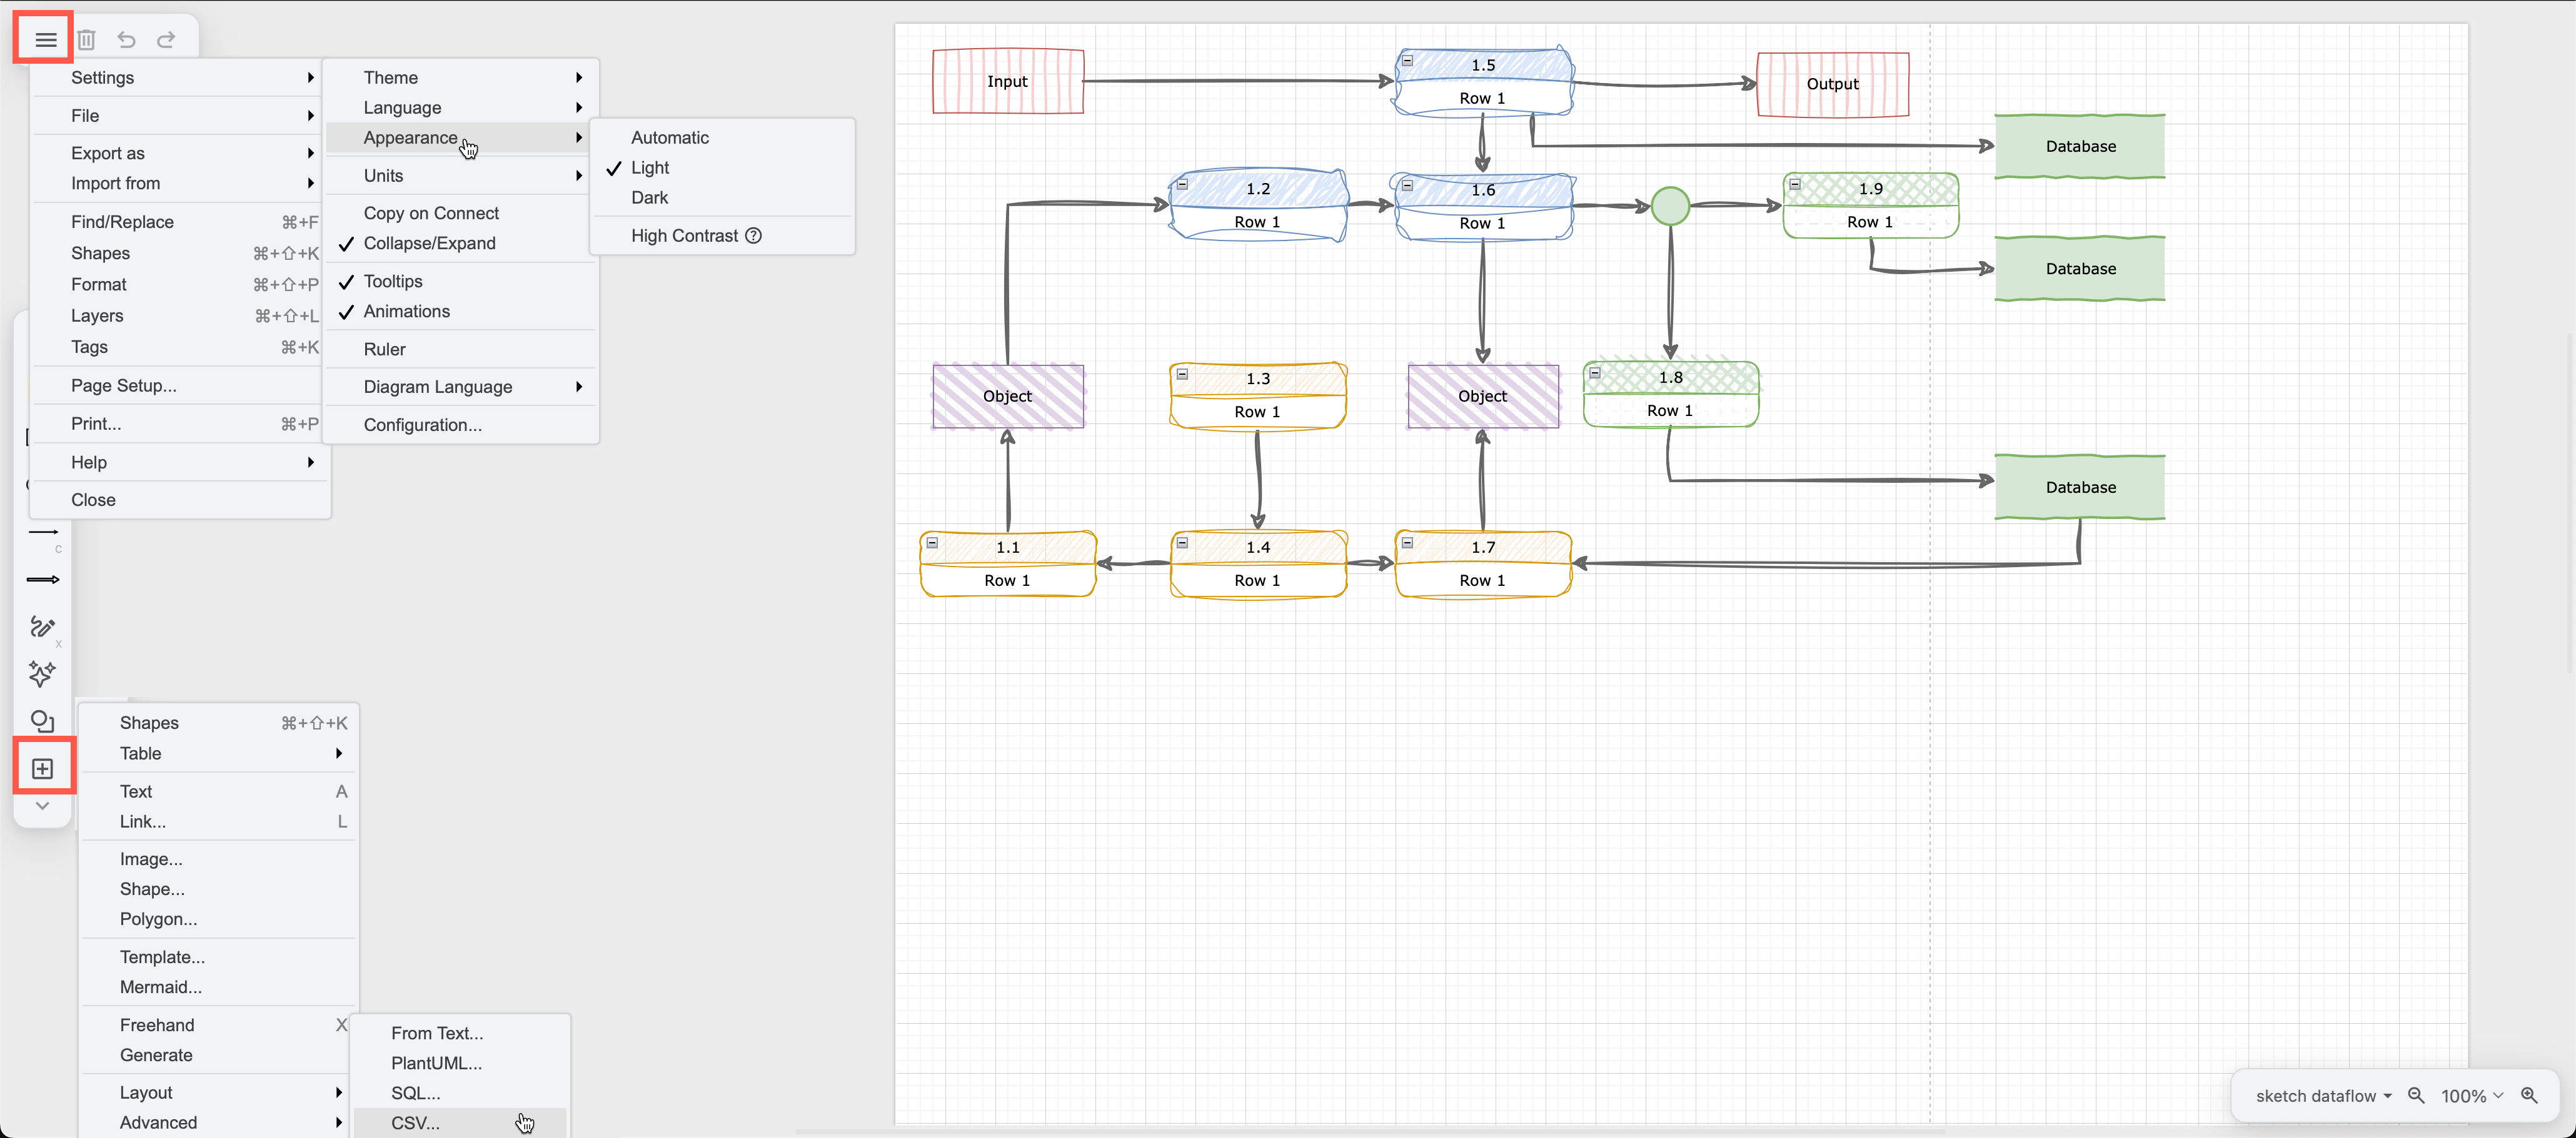Image resolution: width=2576 pixels, height=1138 pixels.
Task: Open the sketch dataflow page dropdown
Action: click(x=2323, y=1095)
